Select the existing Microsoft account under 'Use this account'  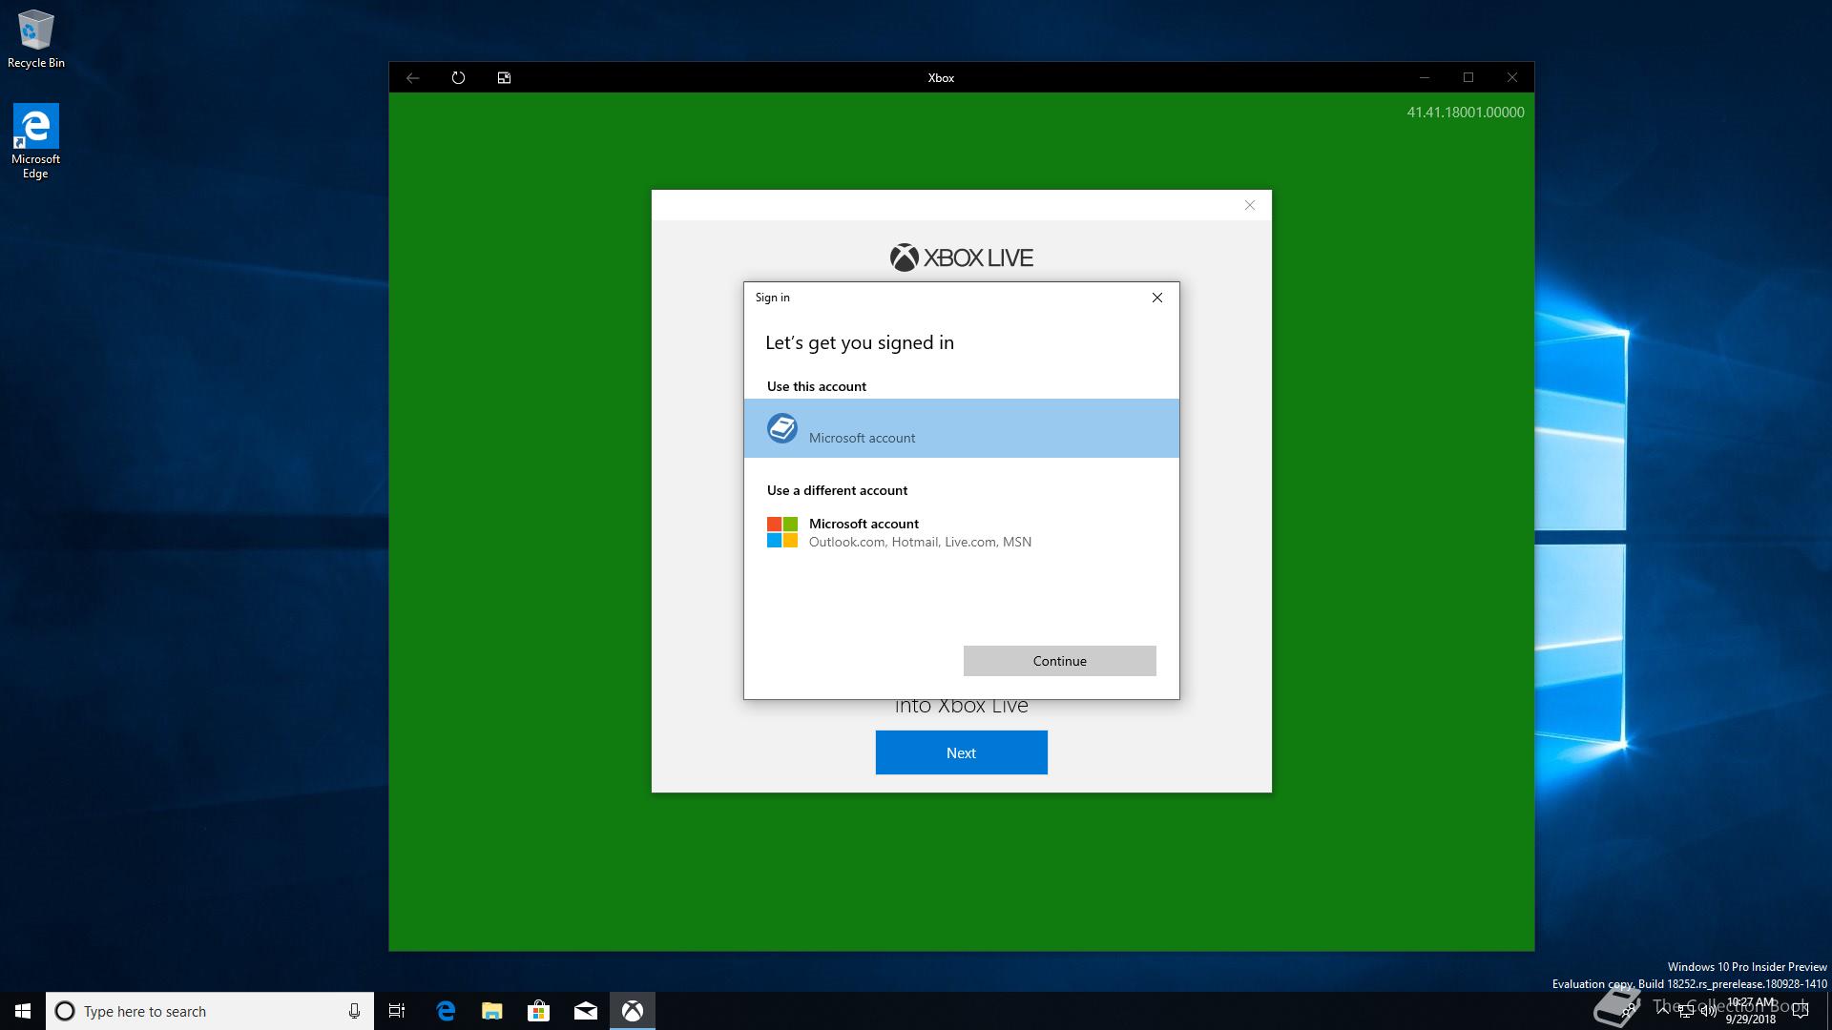pyautogui.click(x=962, y=428)
